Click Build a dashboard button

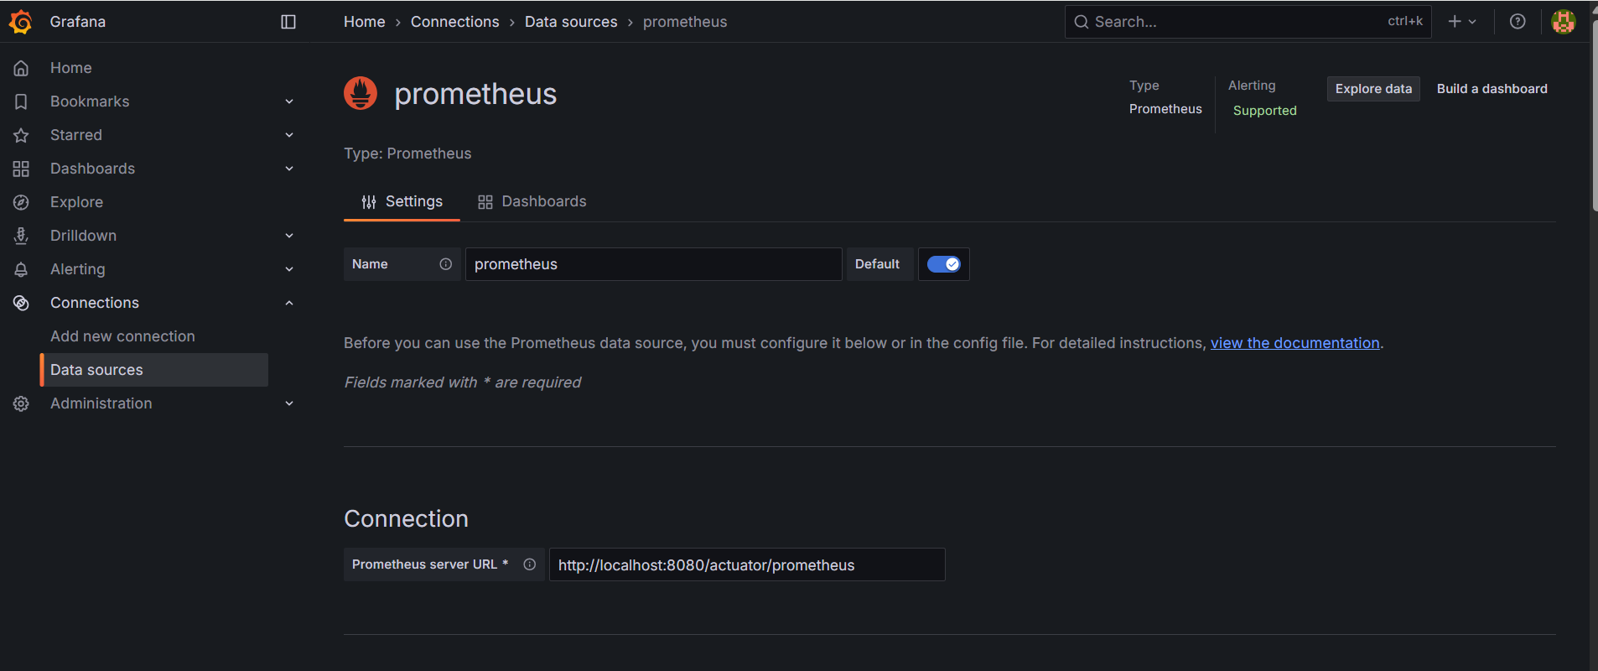(x=1492, y=89)
